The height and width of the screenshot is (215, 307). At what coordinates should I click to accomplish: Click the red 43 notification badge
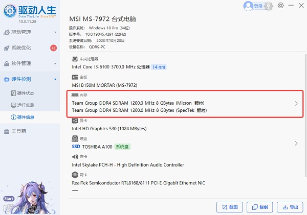coord(53,48)
